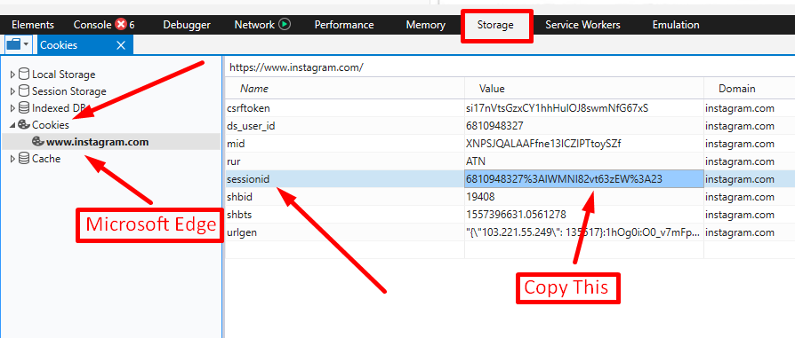Select Session Storage in the tree

click(x=69, y=91)
